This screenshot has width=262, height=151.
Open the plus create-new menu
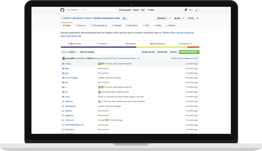point(191,10)
